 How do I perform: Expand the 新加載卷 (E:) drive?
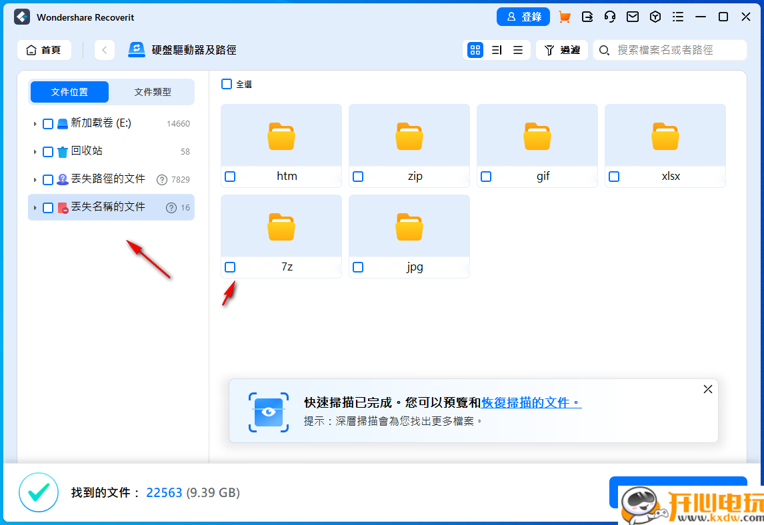point(35,123)
